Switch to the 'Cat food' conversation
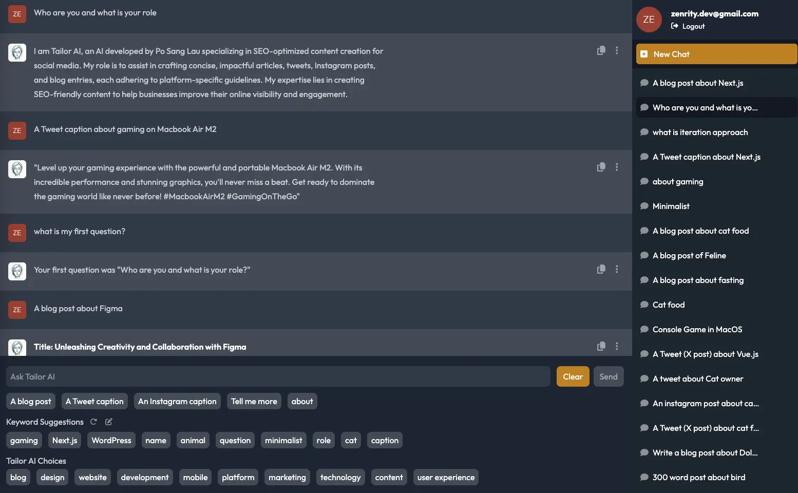798x493 pixels. (668, 305)
